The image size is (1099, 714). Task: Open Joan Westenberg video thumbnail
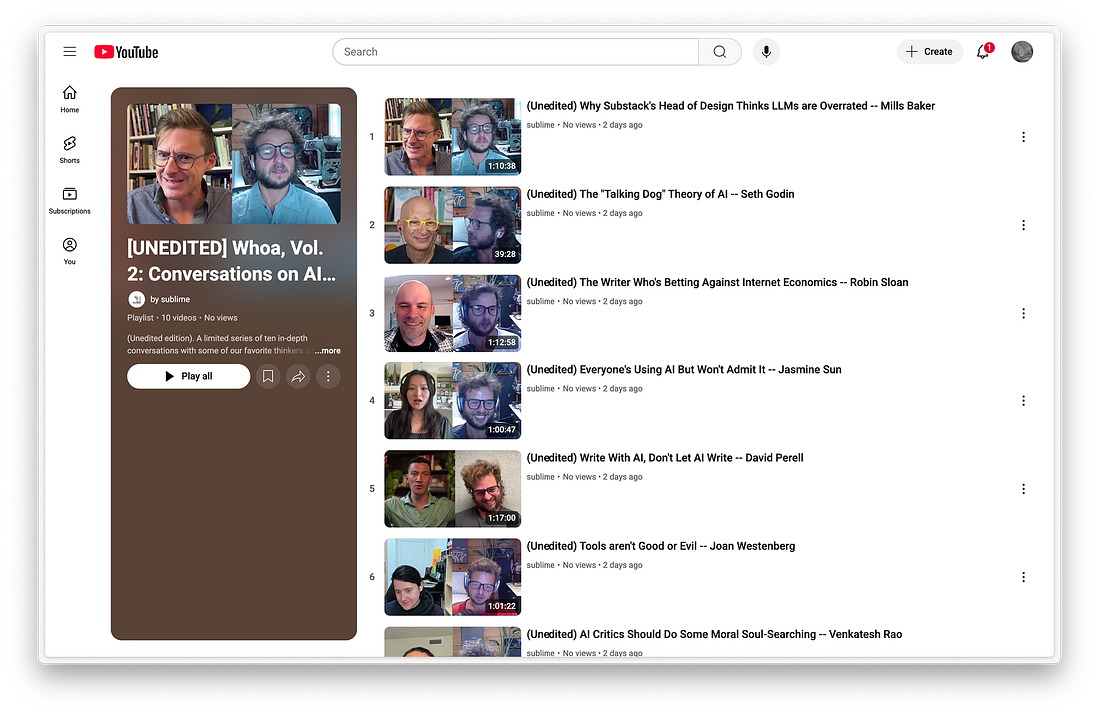[452, 577]
